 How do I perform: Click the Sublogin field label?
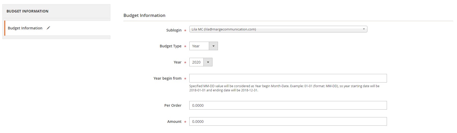click(x=174, y=30)
